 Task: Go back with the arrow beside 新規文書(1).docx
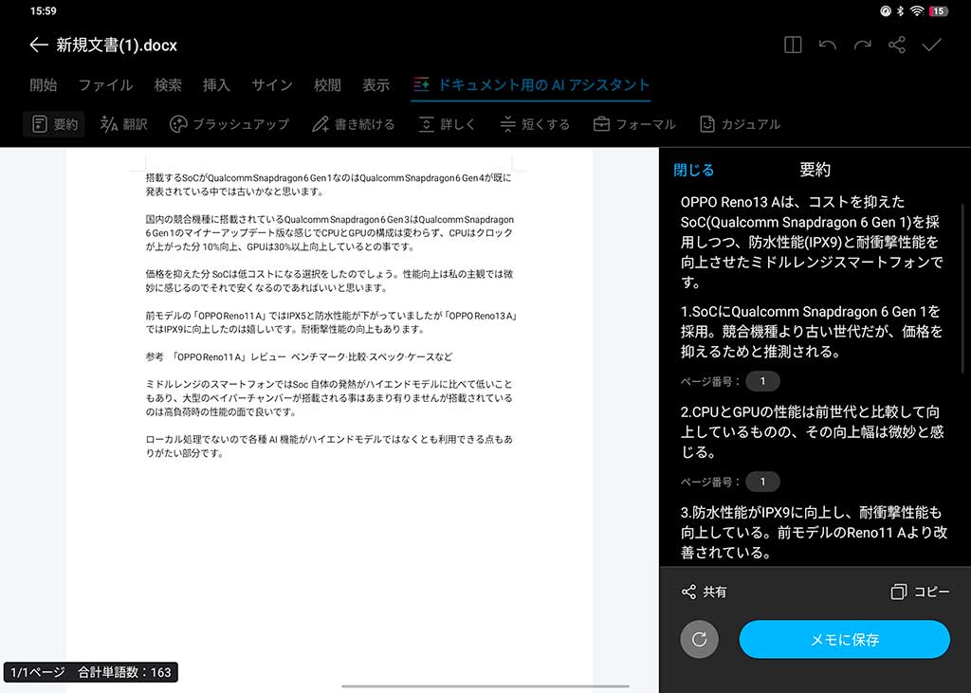(38, 45)
